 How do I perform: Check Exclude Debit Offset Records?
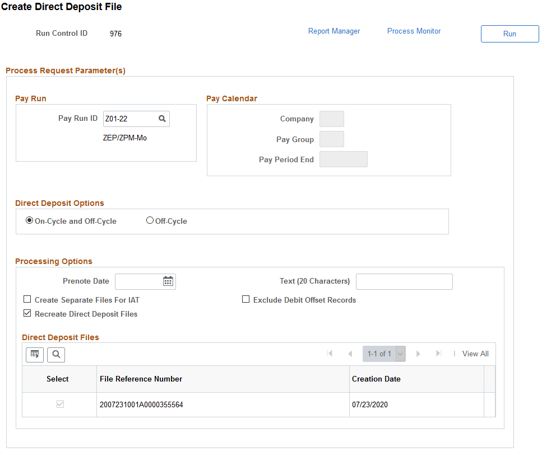pos(245,299)
